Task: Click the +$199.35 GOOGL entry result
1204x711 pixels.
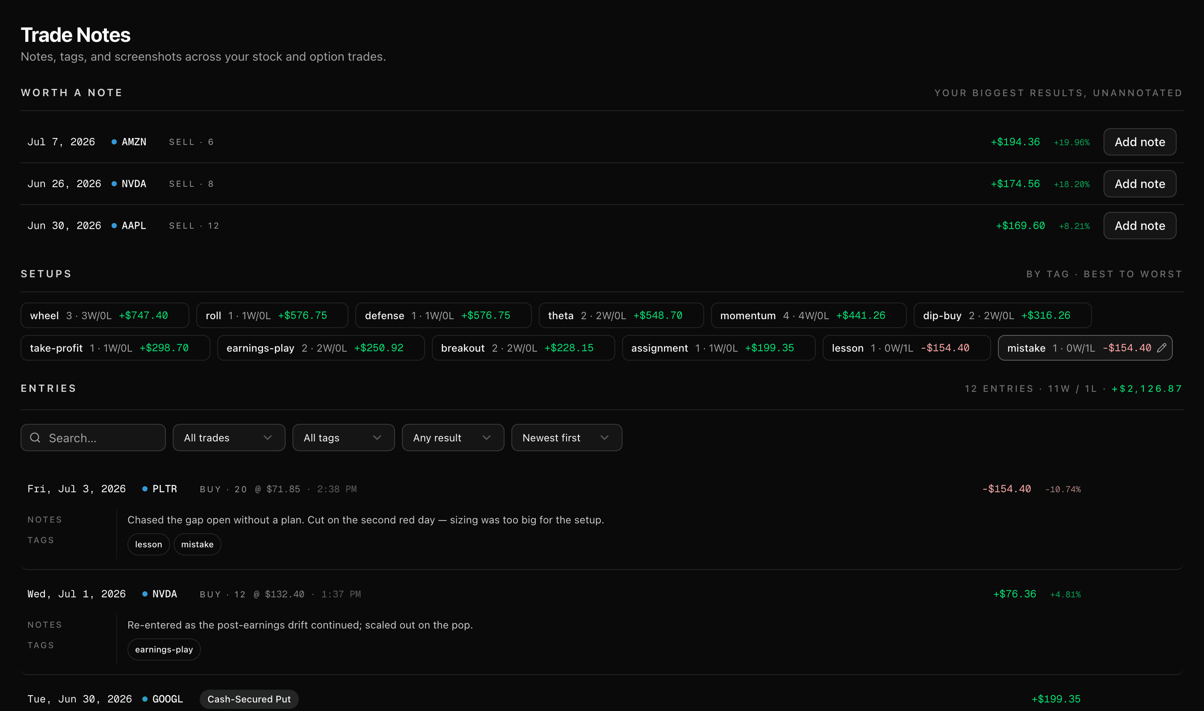Action: click(x=1056, y=699)
